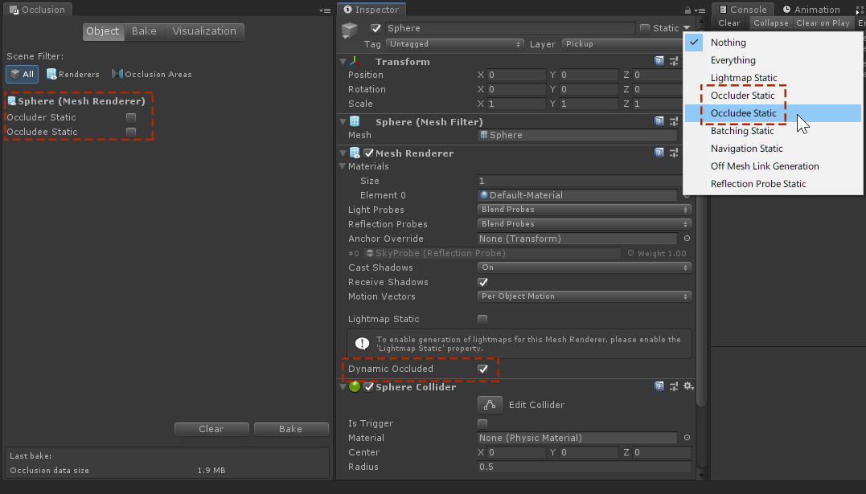Toggle the Inspector lock icon

coord(689,10)
